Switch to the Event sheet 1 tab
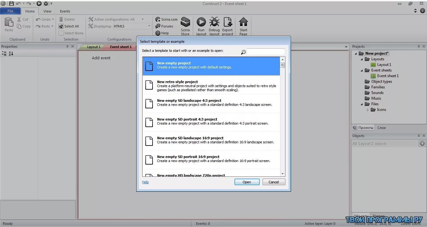This screenshot has width=427, height=227. pyautogui.click(x=121, y=47)
